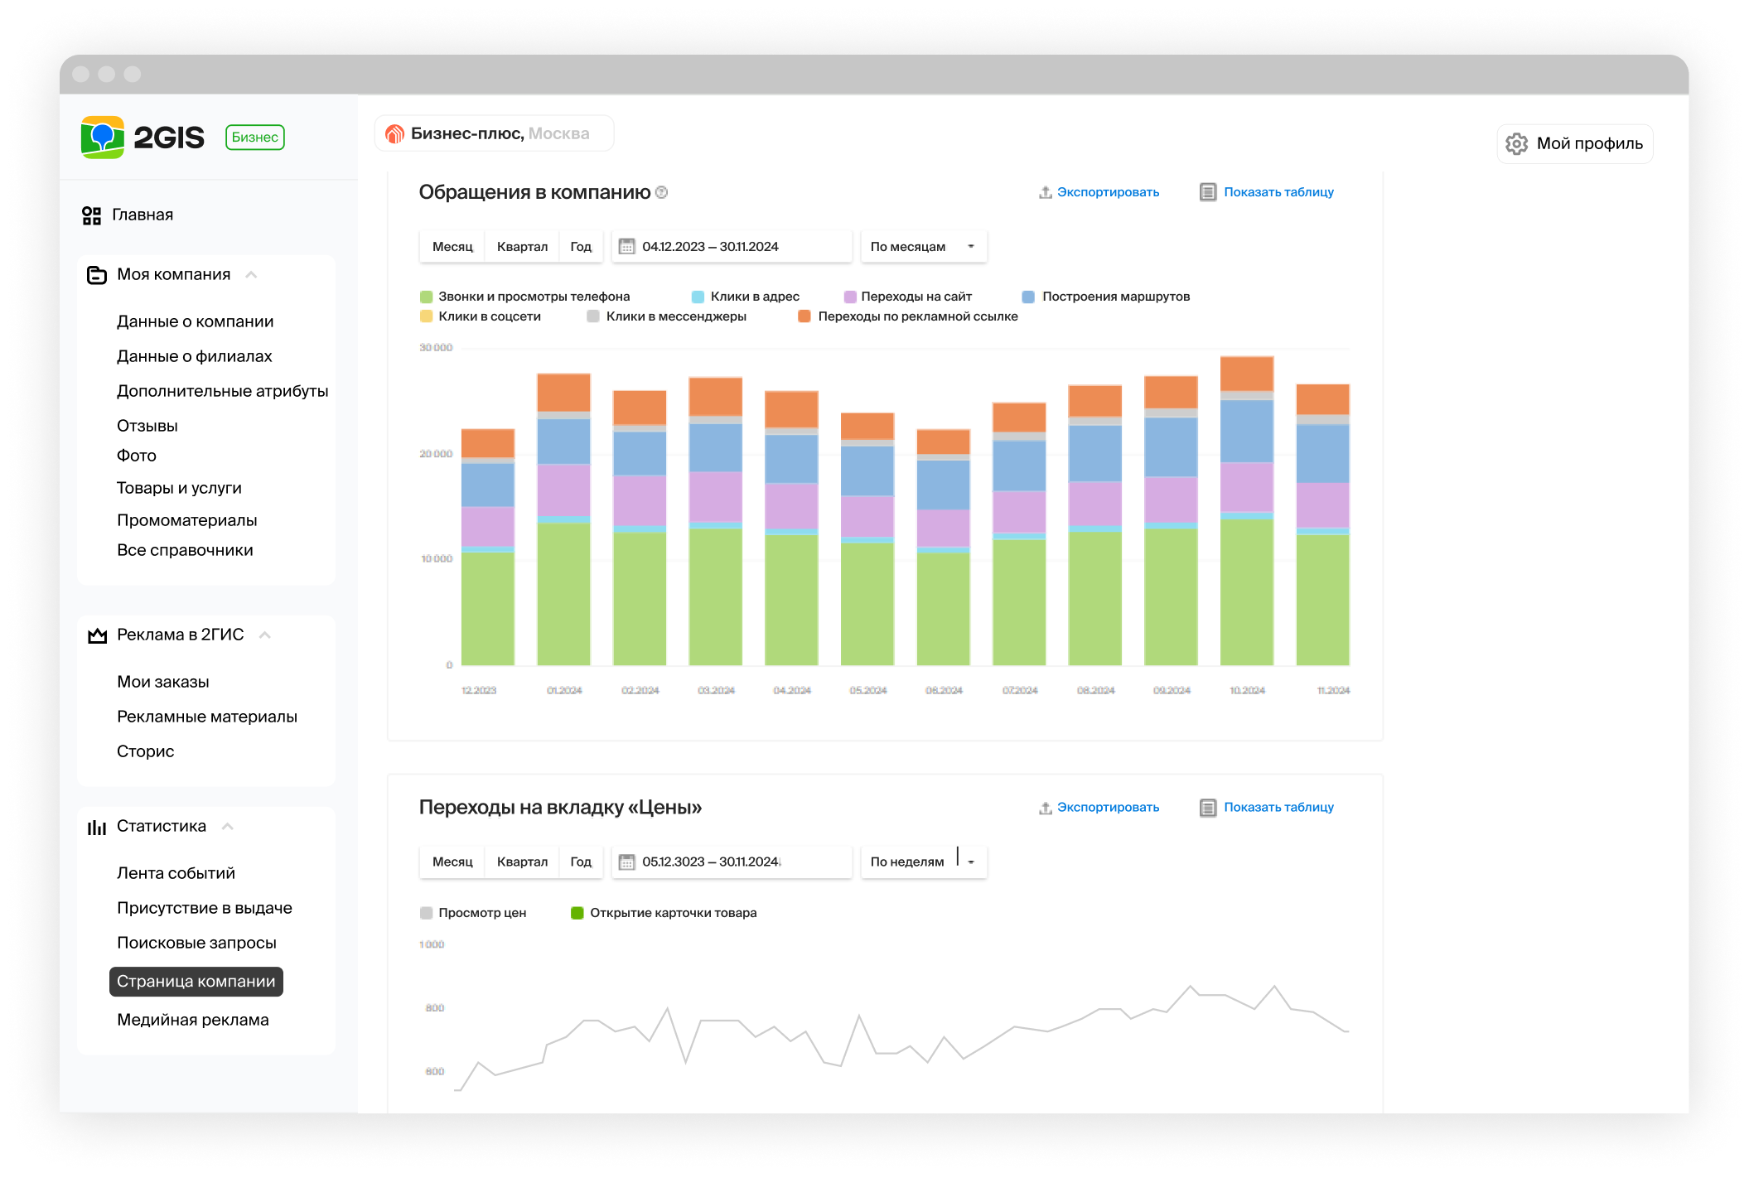Open Дополнительные атрибуты menu item
The width and height of the screenshot is (1749, 1178).
[x=223, y=392]
